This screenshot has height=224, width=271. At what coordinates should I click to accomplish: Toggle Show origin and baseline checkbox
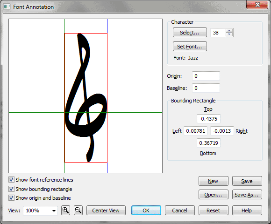click(x=11, y=198)
